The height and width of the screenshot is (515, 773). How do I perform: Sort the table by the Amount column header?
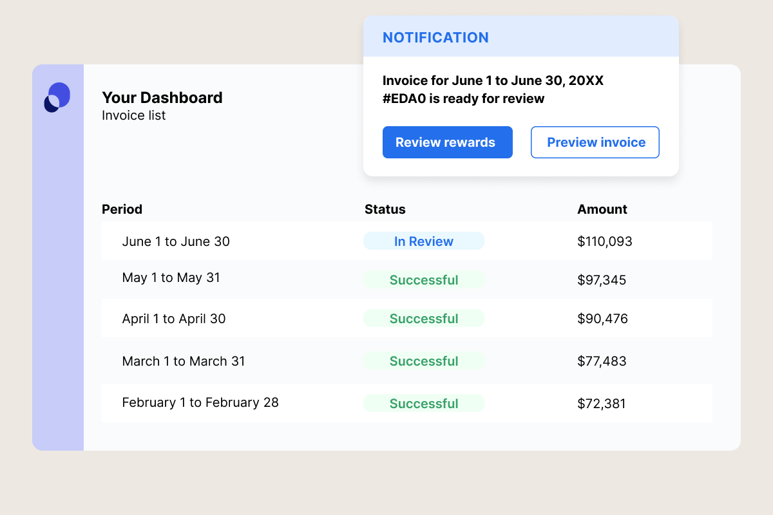tap(602, 209)
